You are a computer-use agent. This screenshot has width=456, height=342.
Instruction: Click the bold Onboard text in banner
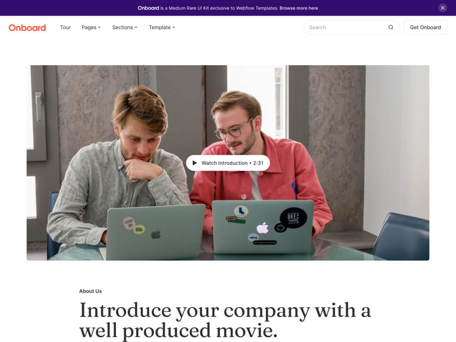(x=148, y=8)
